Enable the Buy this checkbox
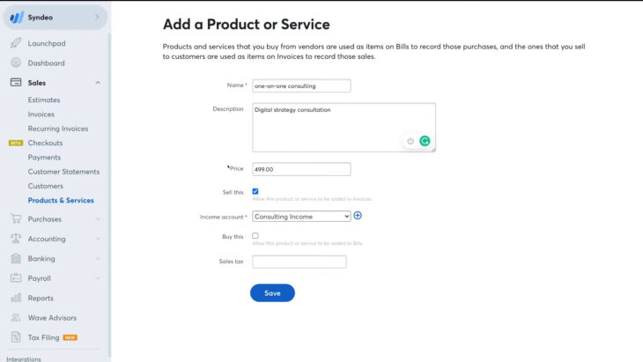This screenshot has height=362, width=643. click(255, 236)
